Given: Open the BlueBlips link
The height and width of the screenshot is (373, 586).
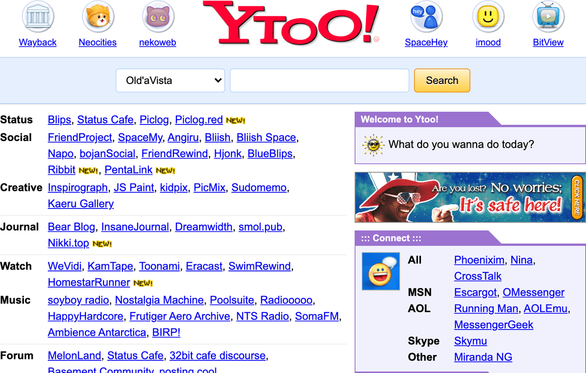Looking at the screenshot, I should point(270,154).
